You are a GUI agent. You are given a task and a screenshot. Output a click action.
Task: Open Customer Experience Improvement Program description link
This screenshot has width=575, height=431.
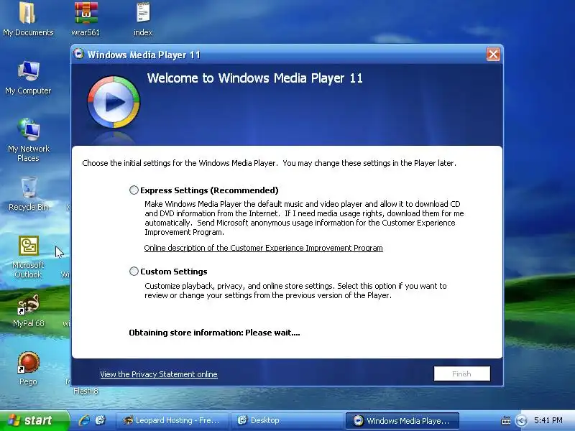tap(263, 248)
